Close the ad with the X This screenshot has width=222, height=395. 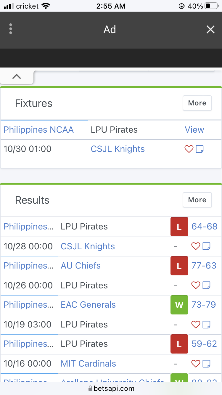pyautogui.click(x=210, y=29)
